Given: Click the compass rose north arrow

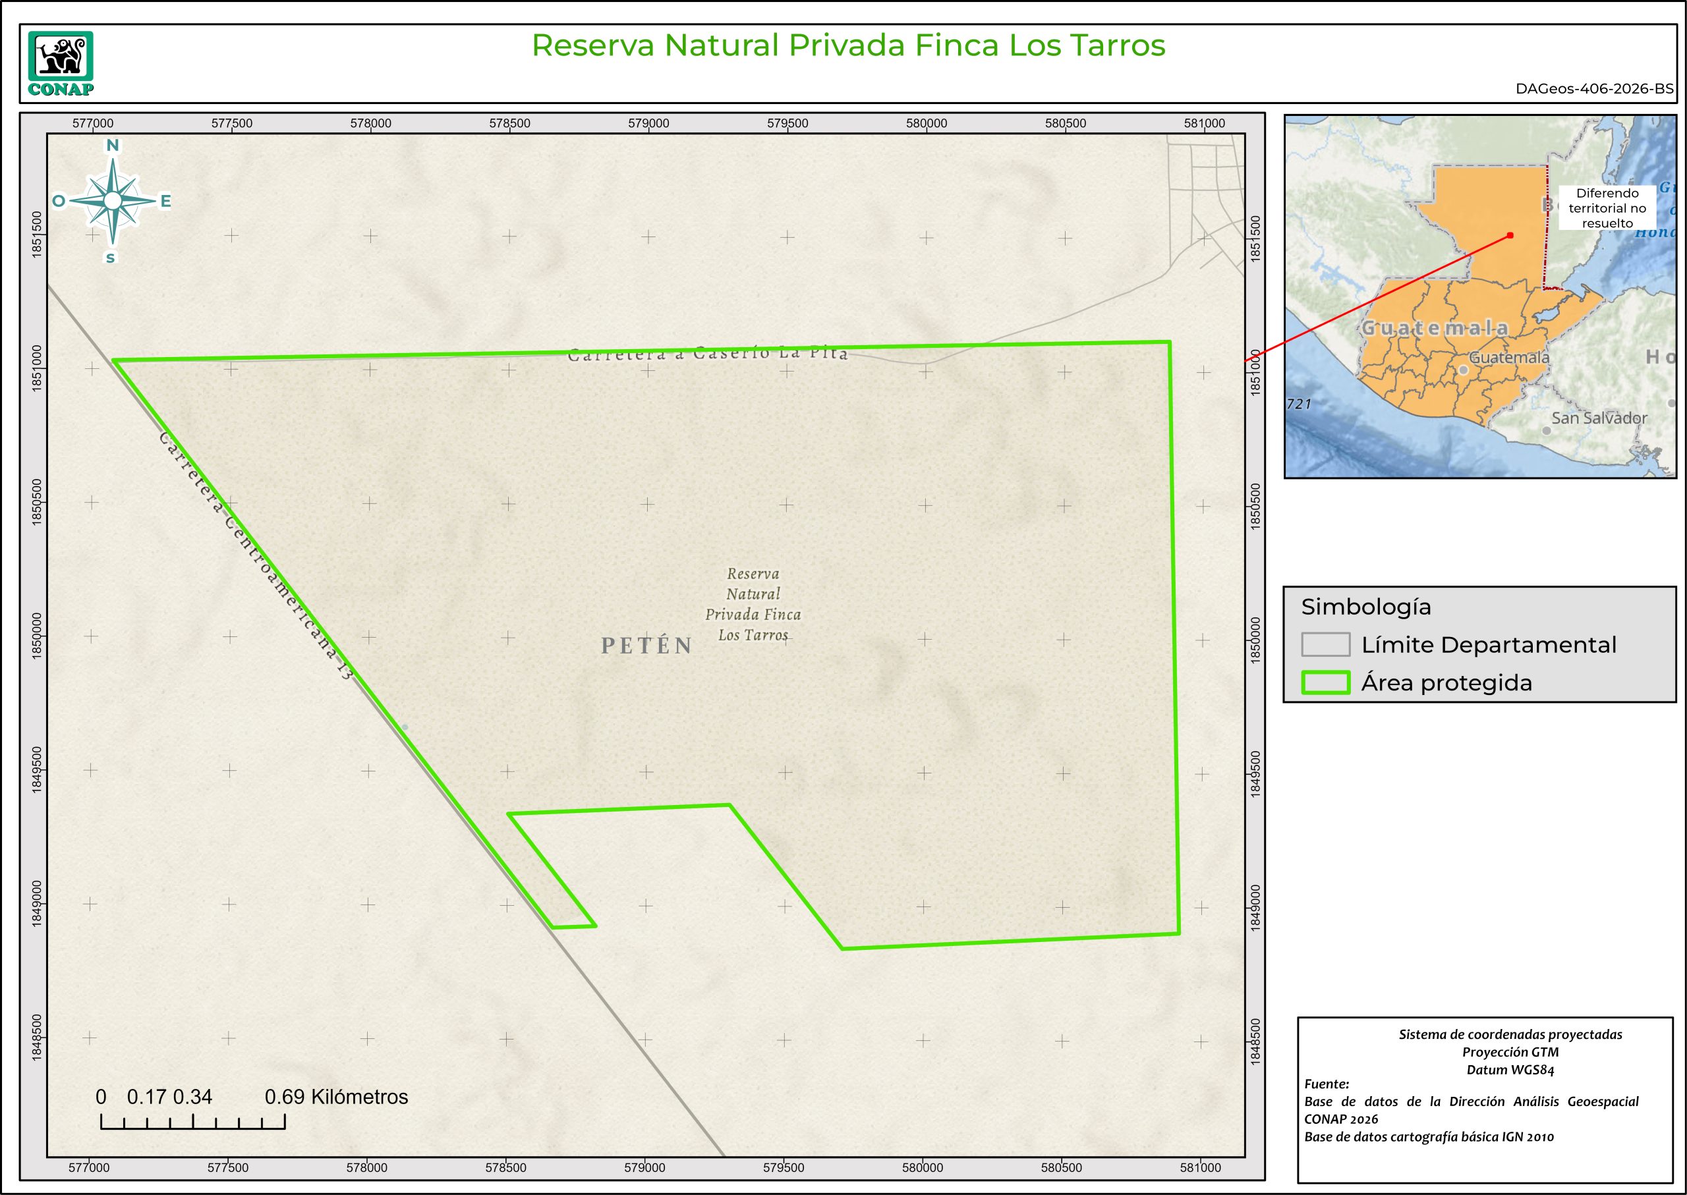Looking at the screenshot, I should pos(113,200).
